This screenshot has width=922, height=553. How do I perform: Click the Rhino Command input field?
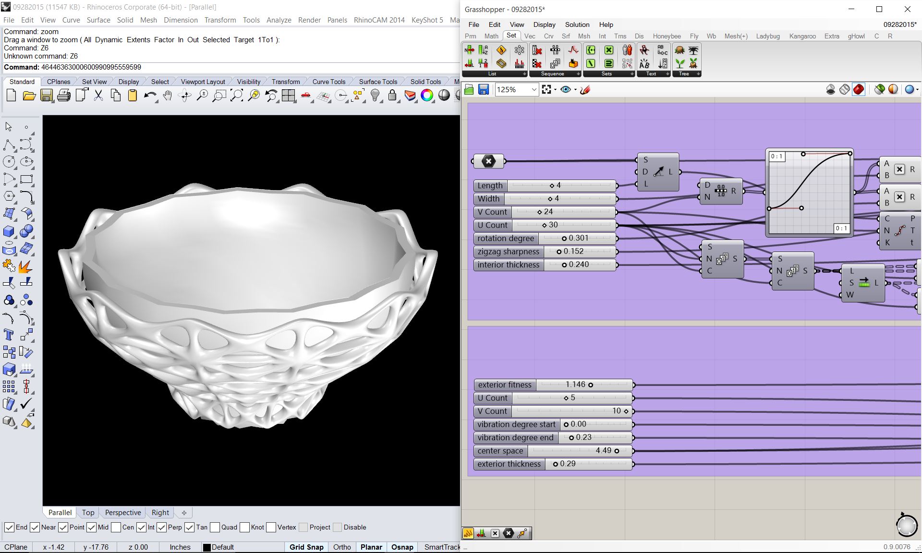pos(240,67)
